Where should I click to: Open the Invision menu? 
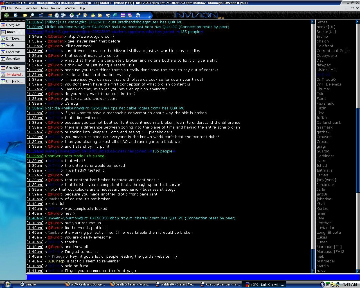point(56,8)
